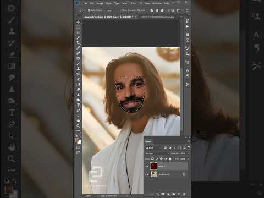The width and height of the screenshot is (264, 198).
Task: Click the Search magnifier in options bar
Action: pos(173,10)
